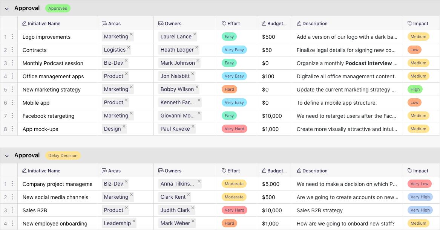Click the Approved status badge
Viewport: 440px width, 230px height.
click(58, 8)
